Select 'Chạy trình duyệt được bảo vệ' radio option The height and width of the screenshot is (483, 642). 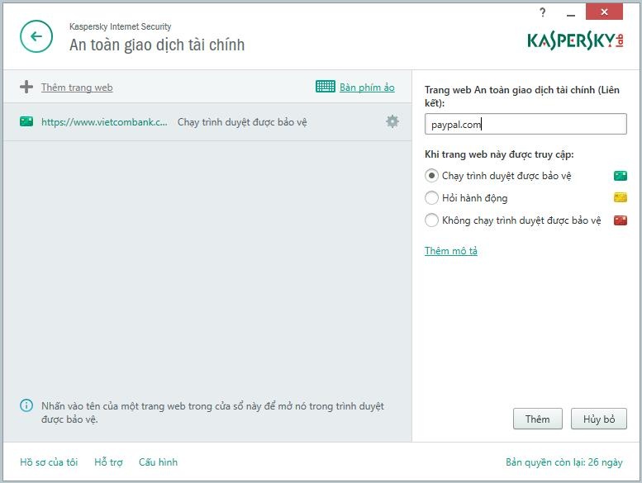[x=431, y=176]
